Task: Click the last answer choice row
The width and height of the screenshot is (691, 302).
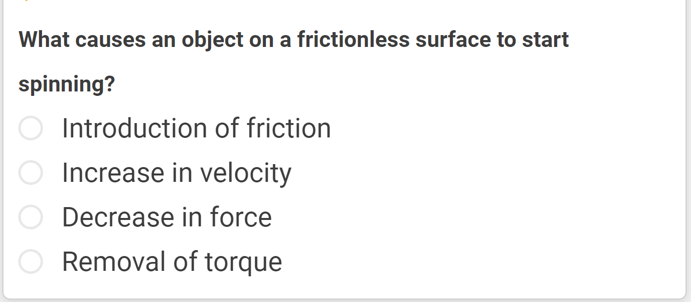Action: (x=148, y=260)
